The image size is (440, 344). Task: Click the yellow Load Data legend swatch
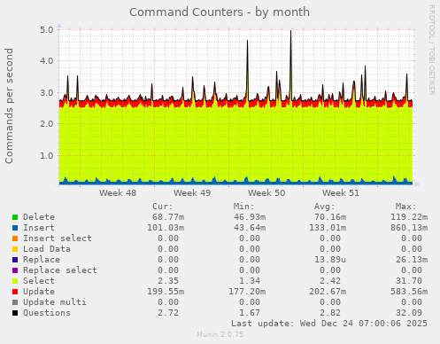(15, 249)
